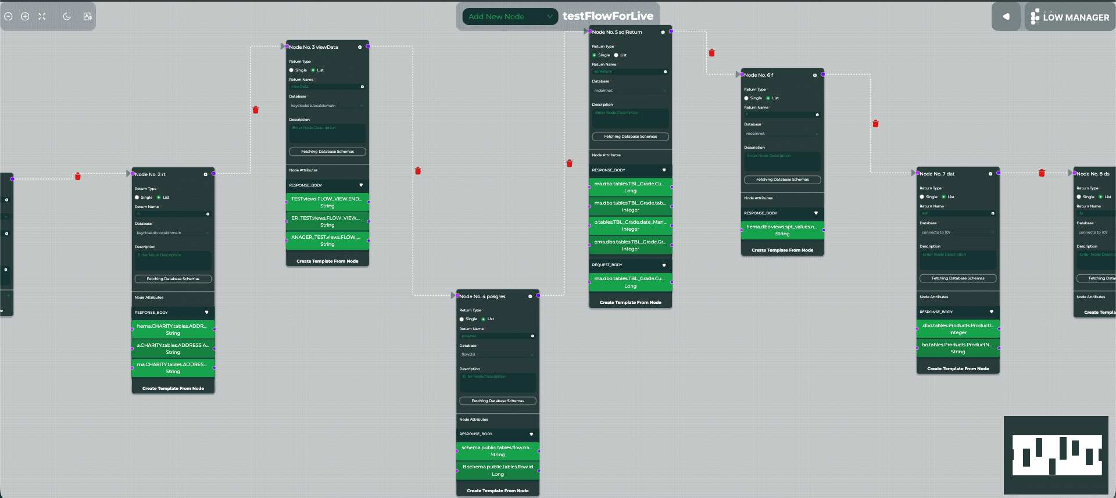Viewport: 1116px width, 498px height.
Task: Click the fit-to-view icon
Action: pos(42,16)
